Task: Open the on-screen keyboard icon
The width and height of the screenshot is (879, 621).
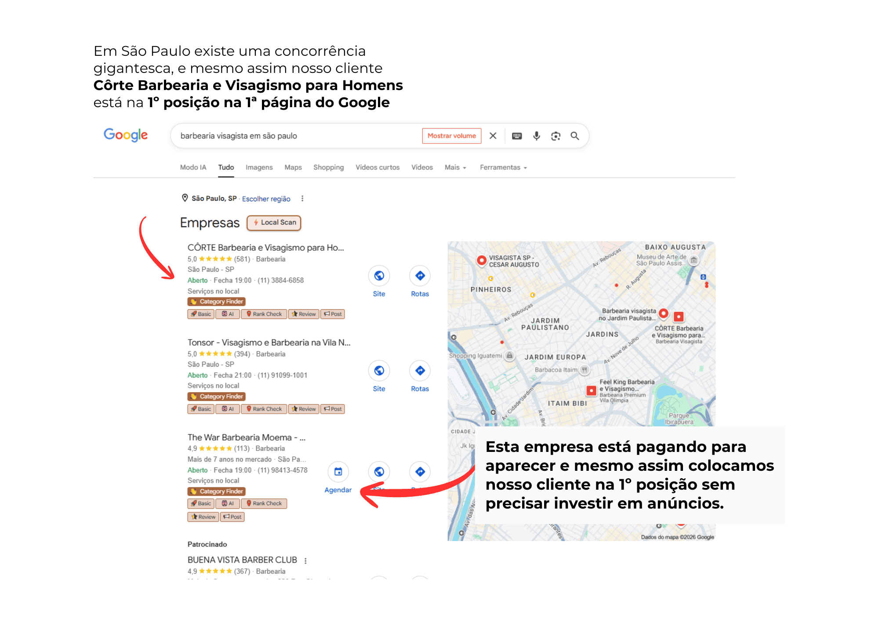Action: 517,136
